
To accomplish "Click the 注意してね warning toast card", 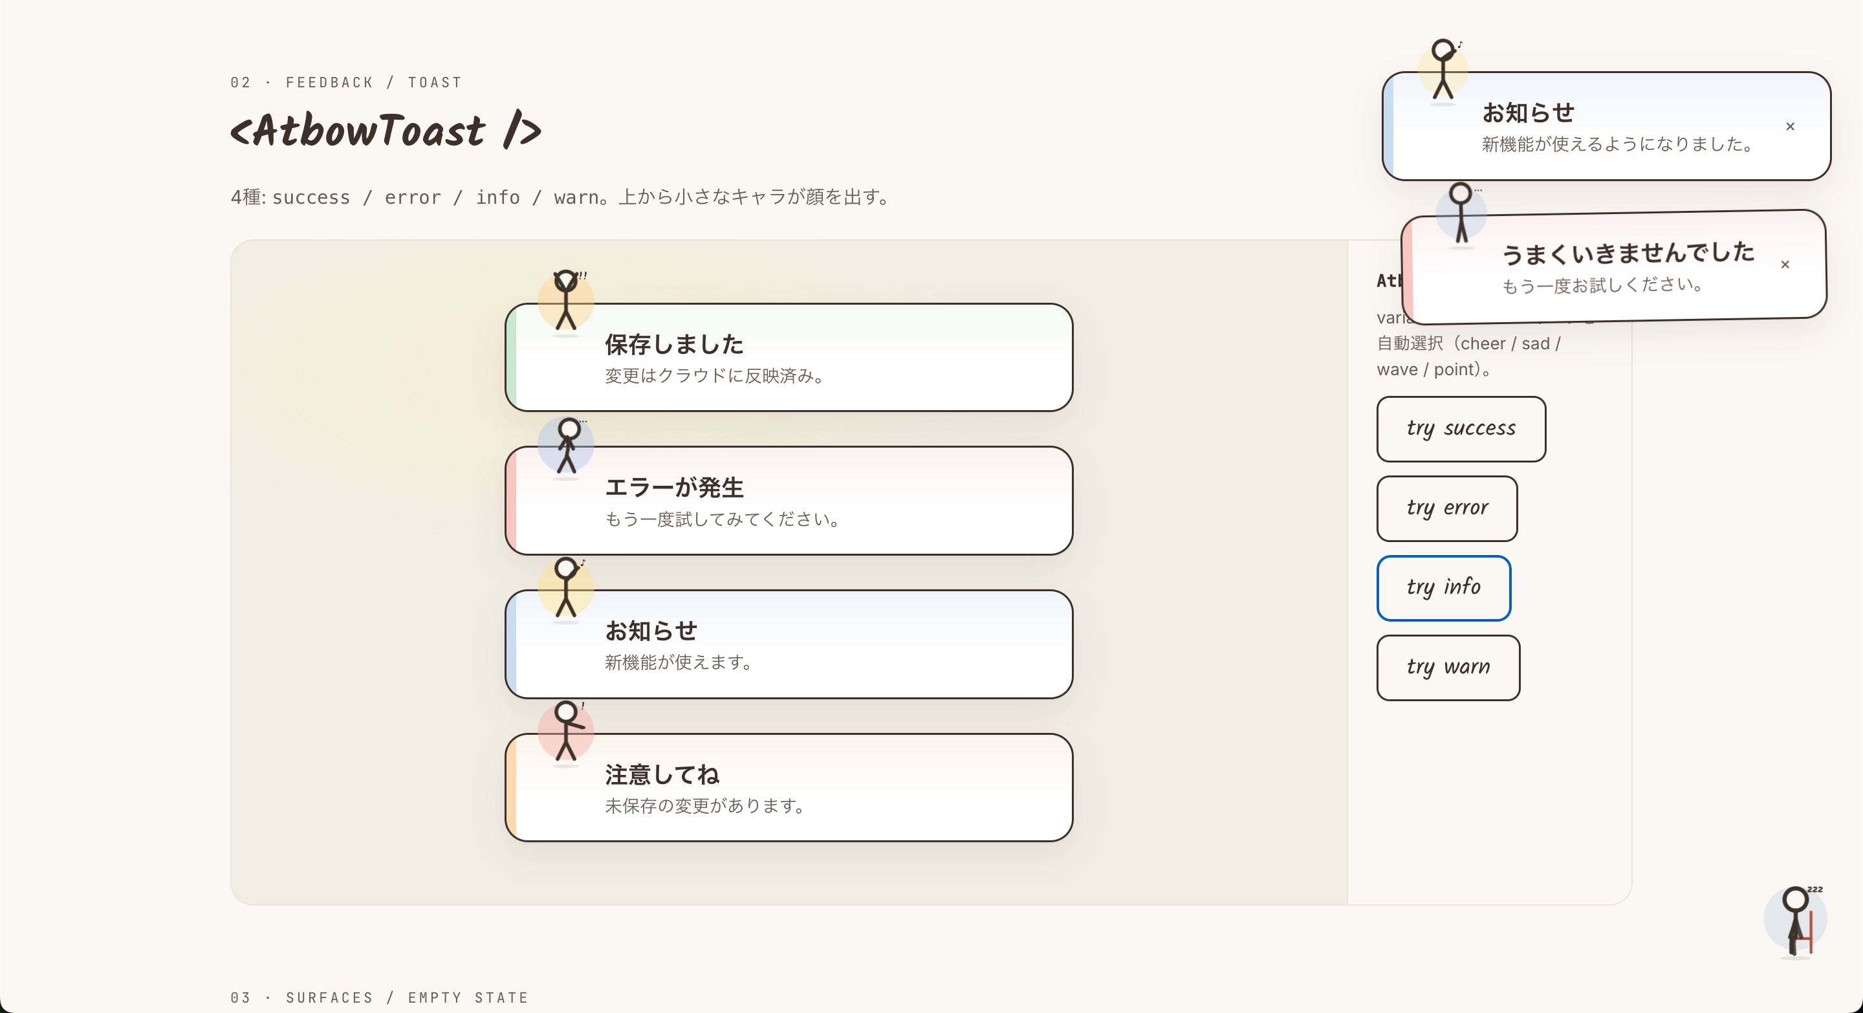I will (x=789, y=788).
